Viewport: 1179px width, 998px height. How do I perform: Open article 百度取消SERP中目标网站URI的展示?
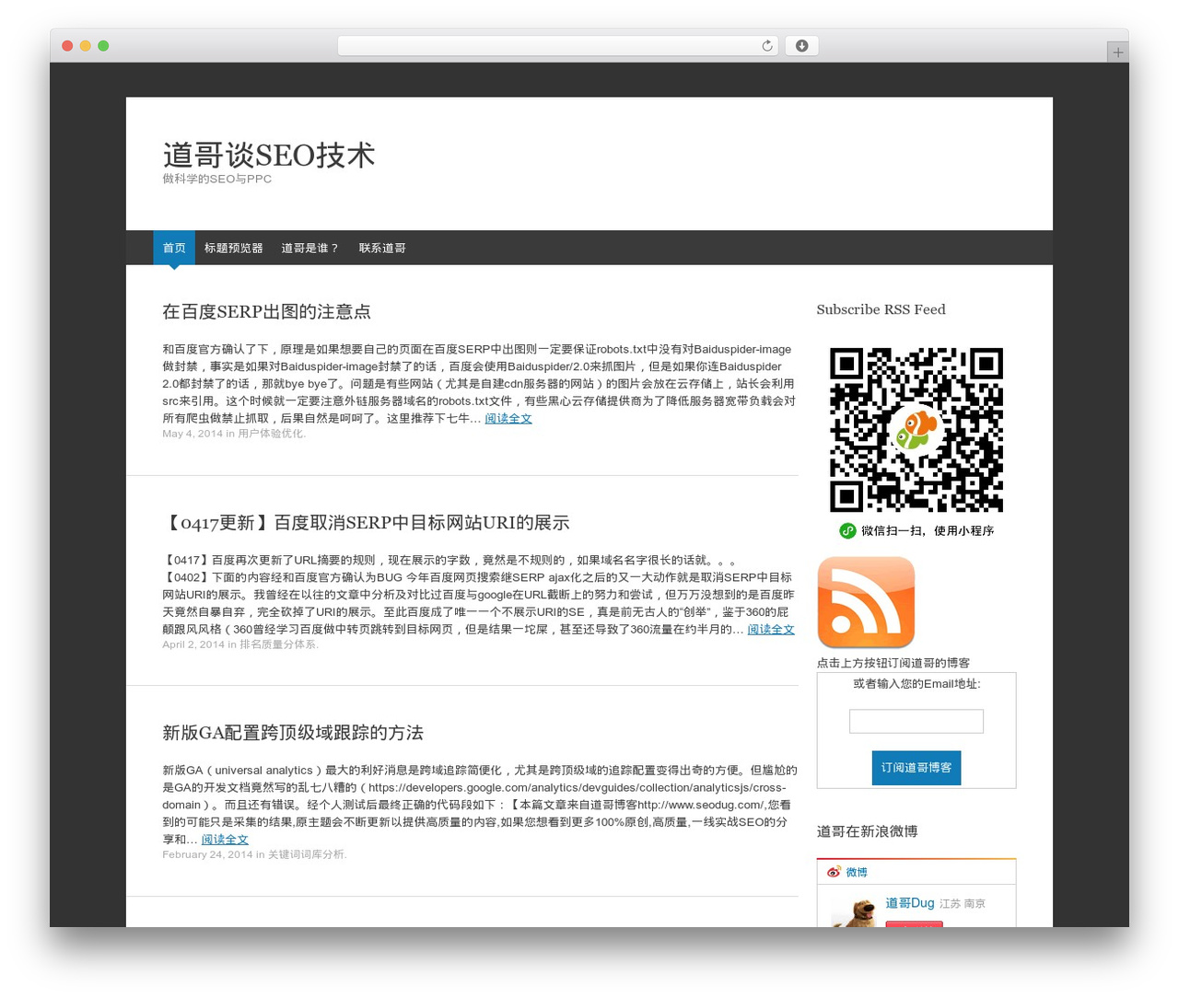(x=366, y=522)
